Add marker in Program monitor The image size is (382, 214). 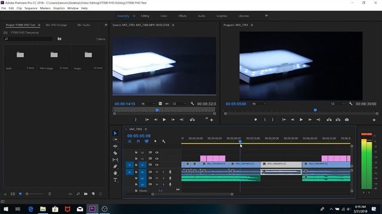[x=255, y=119]
